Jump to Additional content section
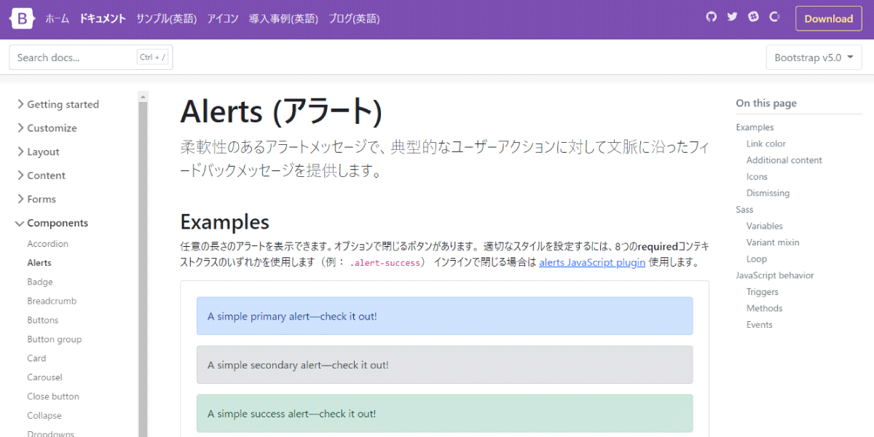The height and width of the screenshot is (437, 874). tap(784, 160)
